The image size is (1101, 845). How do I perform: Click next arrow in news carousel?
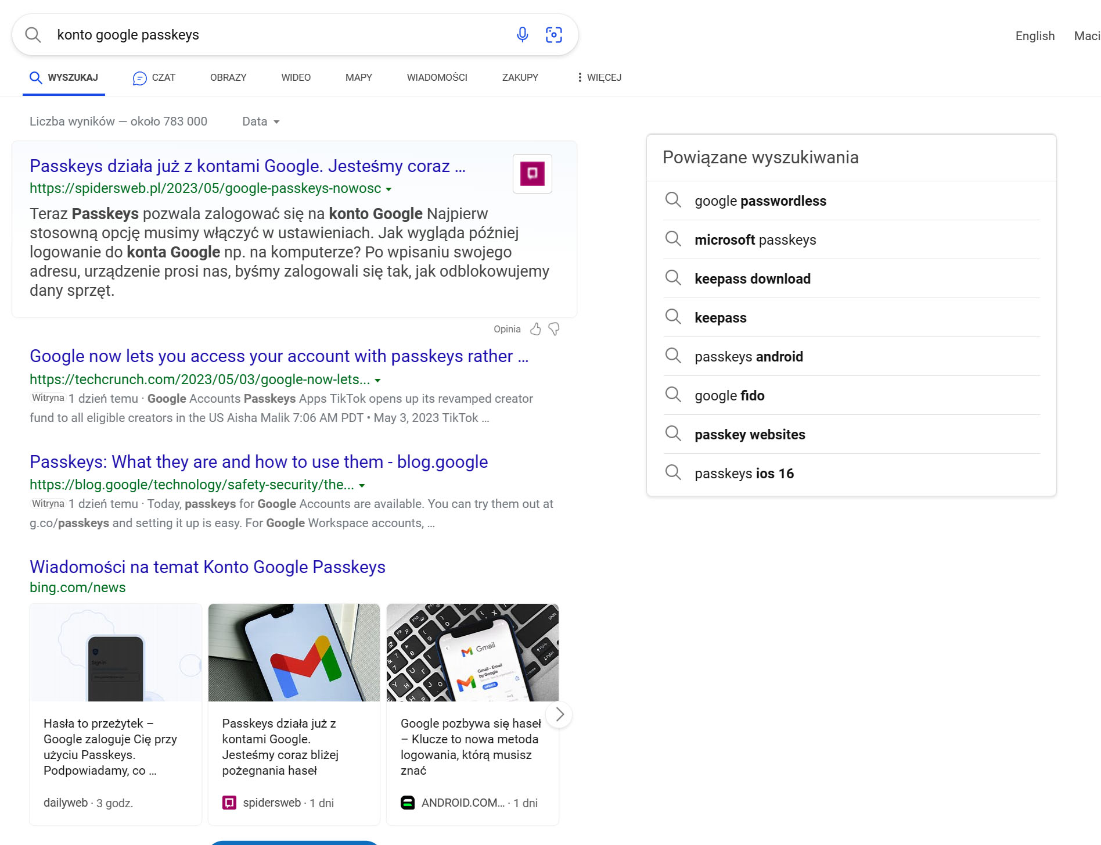[559, 714]
